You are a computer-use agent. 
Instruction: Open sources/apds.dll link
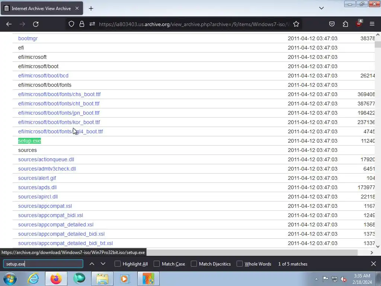click(38, 188)
